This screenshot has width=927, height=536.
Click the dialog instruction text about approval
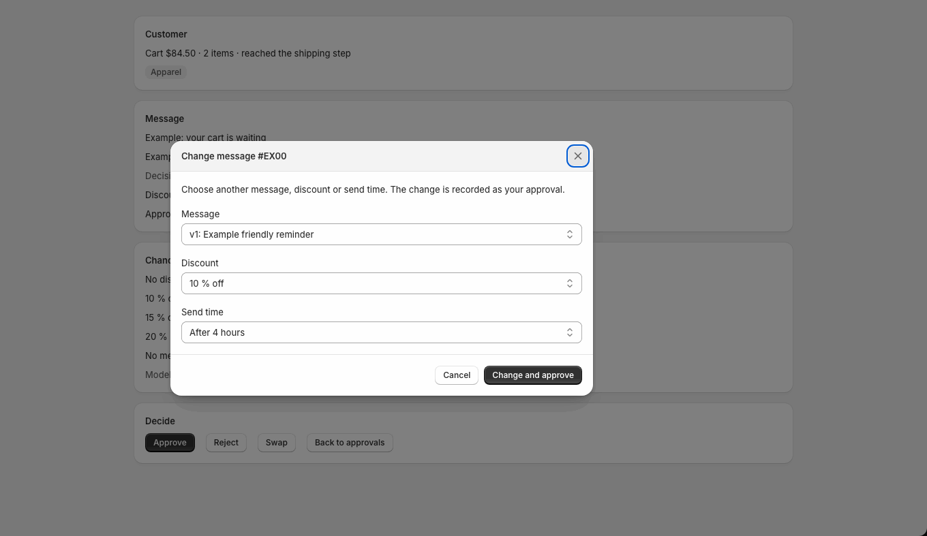coord(373,189)
